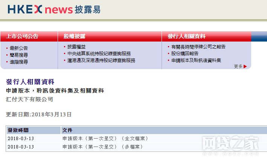Click the 文件 column header

click(67, 130)
